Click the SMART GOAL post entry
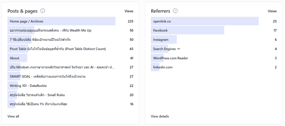 coord(47,76)
